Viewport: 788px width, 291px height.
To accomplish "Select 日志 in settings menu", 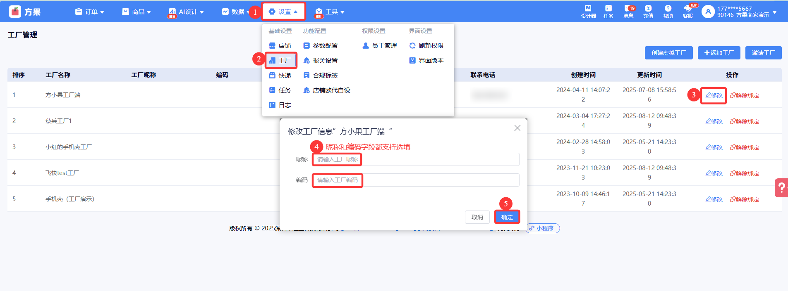I will point(280,105).
